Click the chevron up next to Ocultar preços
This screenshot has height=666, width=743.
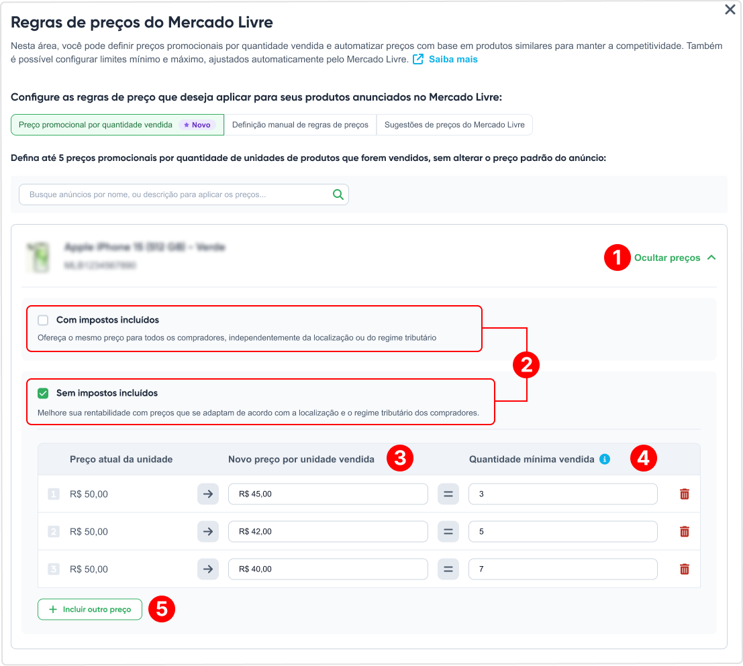coord(711,258)
